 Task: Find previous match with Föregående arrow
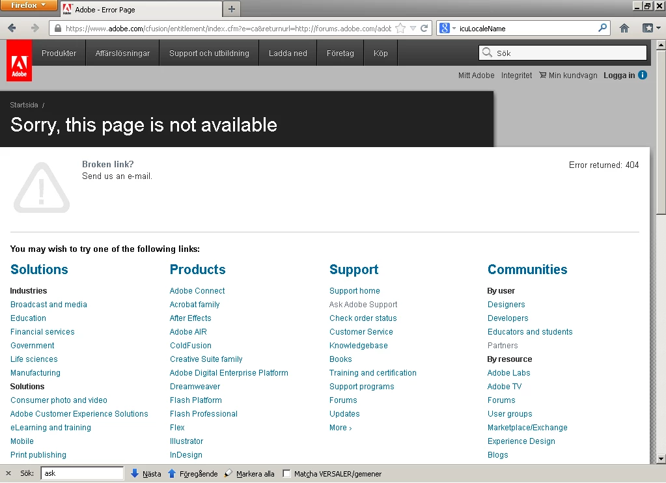pyautogui.click(x=172, y=473)
